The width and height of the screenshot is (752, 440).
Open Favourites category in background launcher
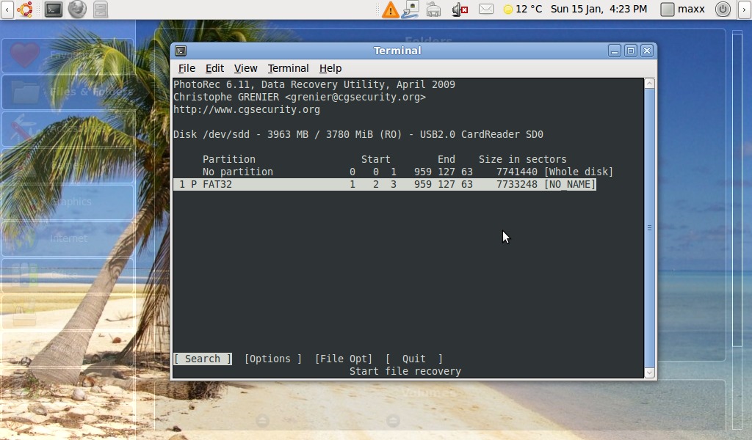(68, 56)
